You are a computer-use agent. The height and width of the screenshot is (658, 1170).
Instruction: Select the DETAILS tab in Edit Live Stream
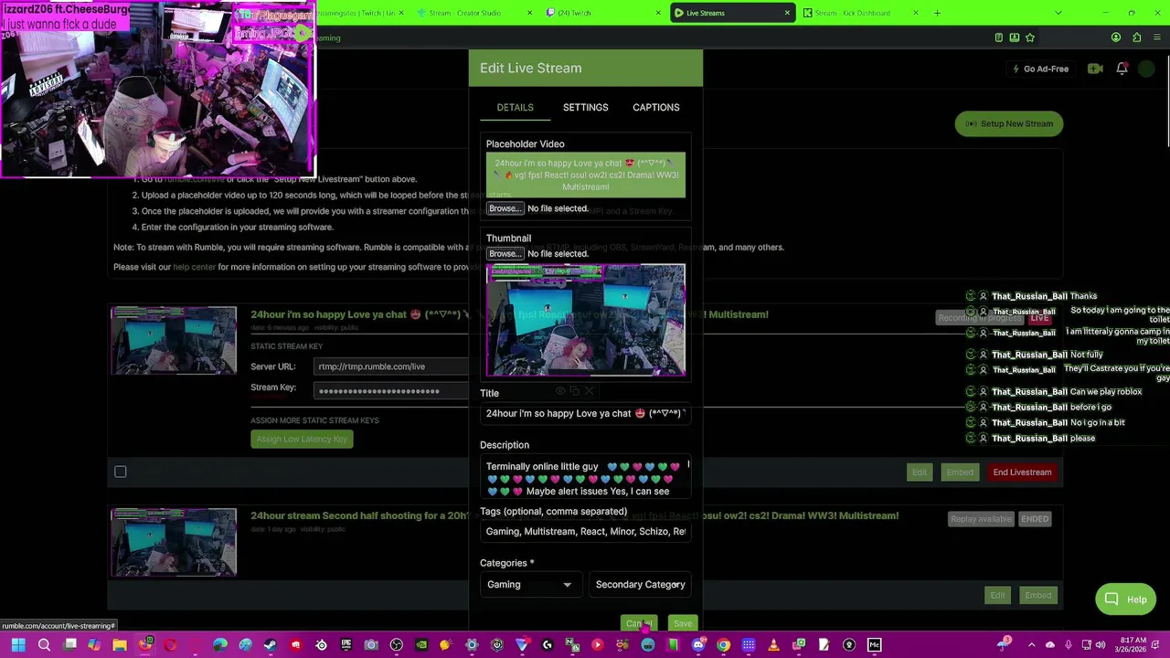pos(515,108)
